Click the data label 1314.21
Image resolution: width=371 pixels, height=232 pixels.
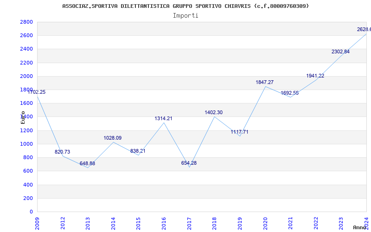point(164,119)
